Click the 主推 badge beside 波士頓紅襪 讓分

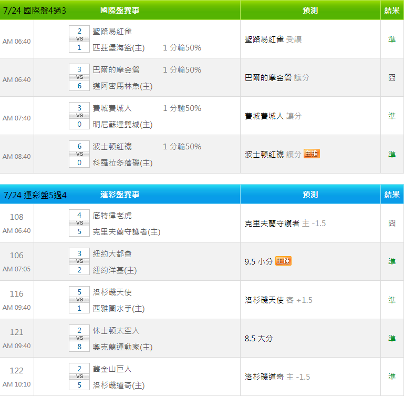click(312, 154)
